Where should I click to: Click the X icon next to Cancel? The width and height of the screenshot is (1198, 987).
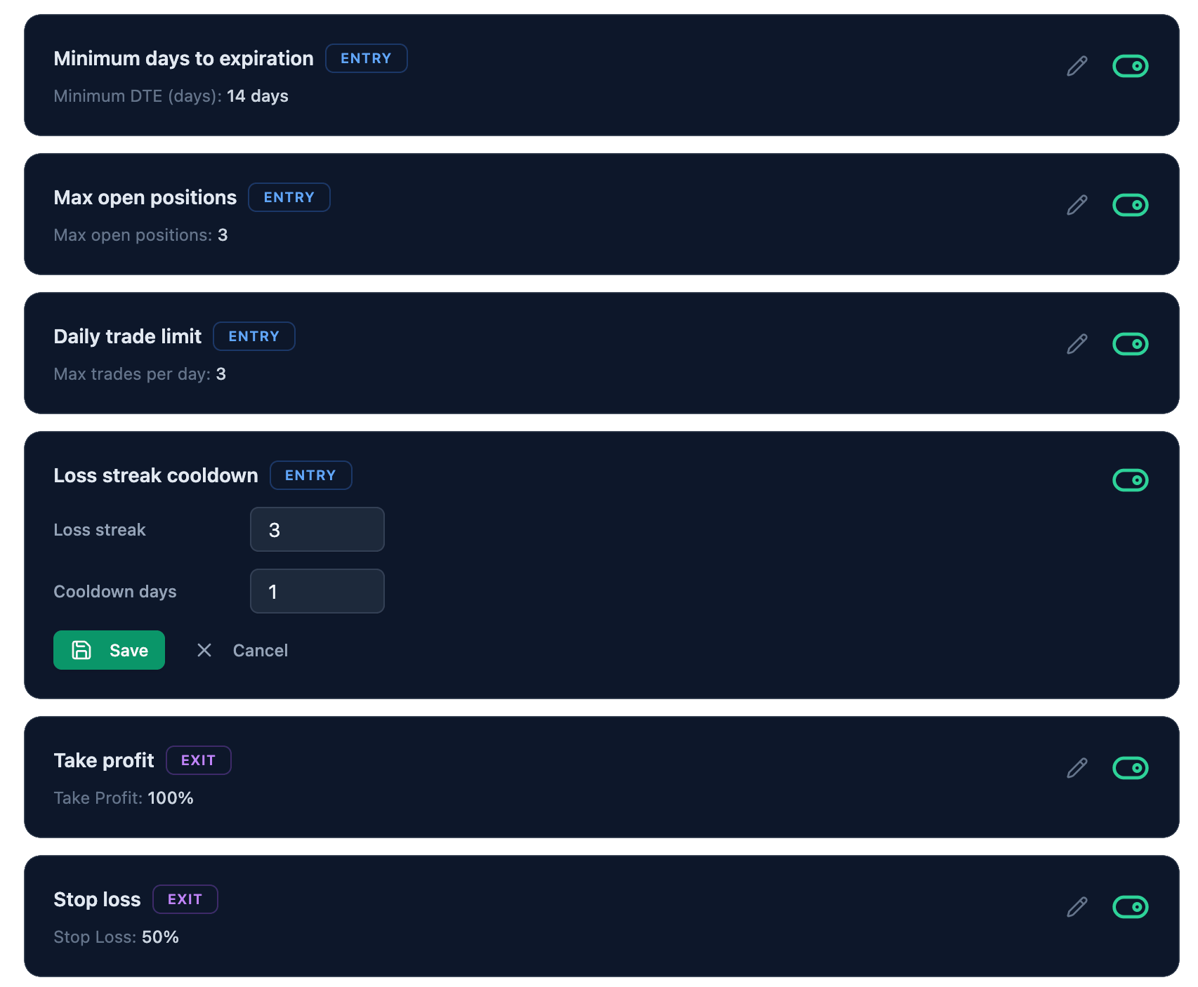204,650
